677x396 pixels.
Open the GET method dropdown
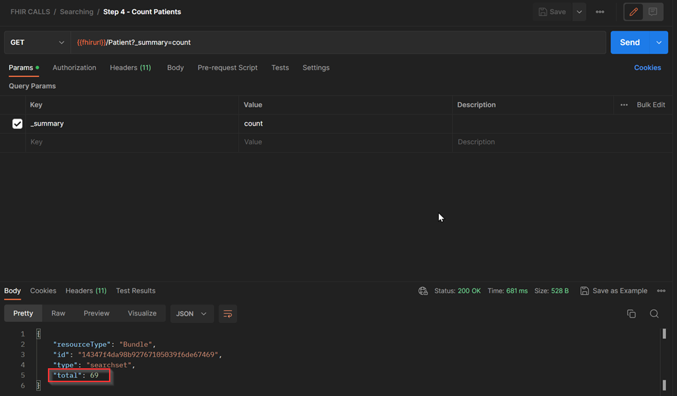(37, 42)
